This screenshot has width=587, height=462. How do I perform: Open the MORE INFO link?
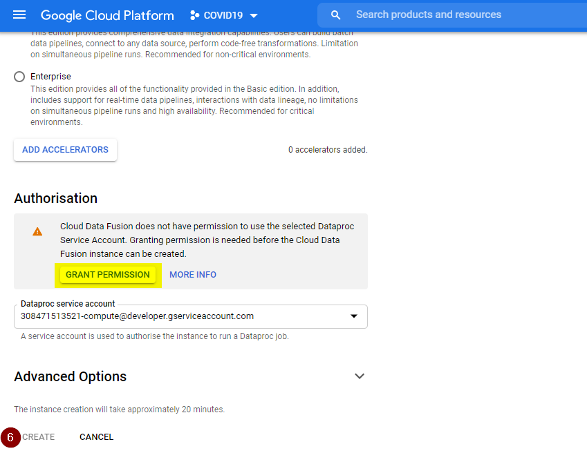[x=193, y=275]
